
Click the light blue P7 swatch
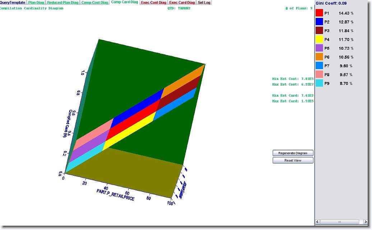319,66
